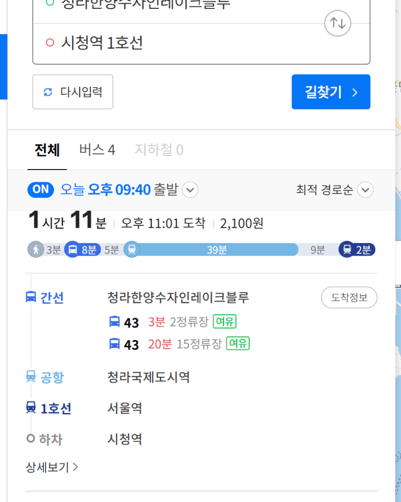Click the blue bus icon next to 간선
The width and height of the screenshot is (401, 502).
(x=31, y=297)
